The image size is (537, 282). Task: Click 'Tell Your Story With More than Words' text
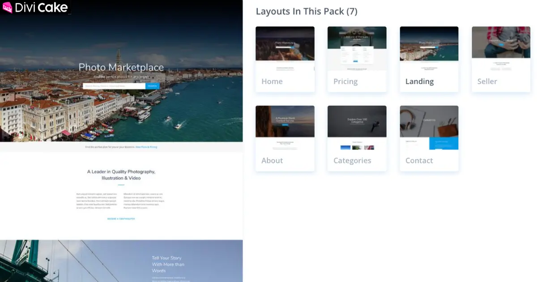click(168, 264)
